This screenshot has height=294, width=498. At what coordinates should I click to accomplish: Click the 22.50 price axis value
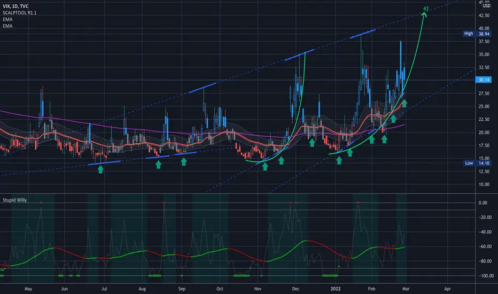(x=484, y=120)
